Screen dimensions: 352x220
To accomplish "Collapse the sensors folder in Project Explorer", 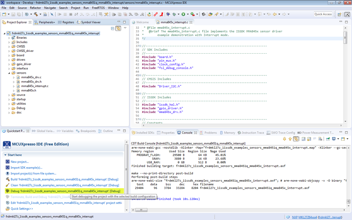I will (x=8, y=73).
